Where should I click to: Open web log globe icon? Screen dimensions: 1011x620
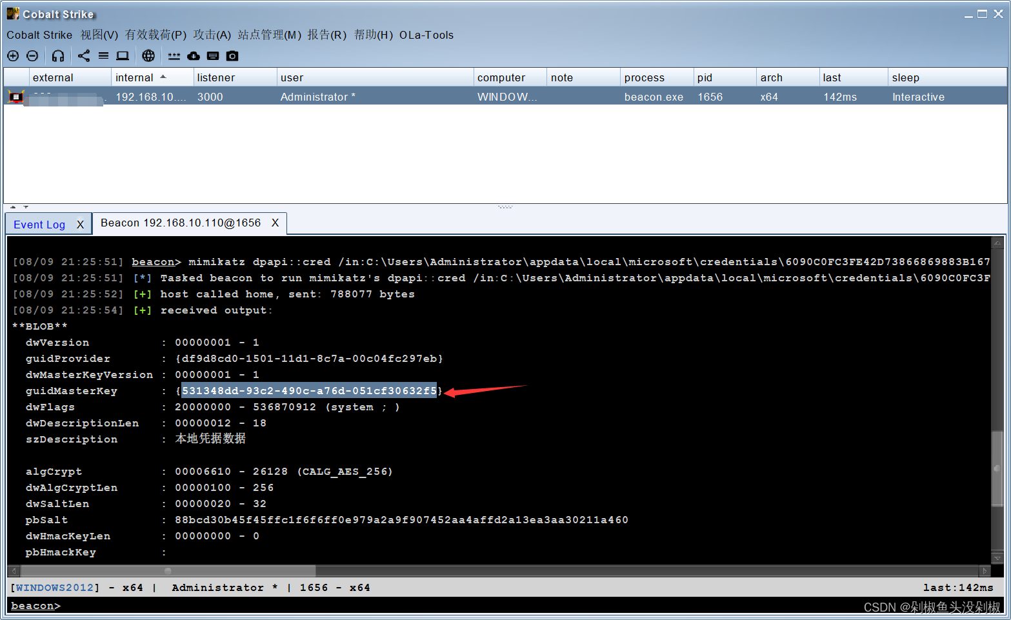point(148,56)
